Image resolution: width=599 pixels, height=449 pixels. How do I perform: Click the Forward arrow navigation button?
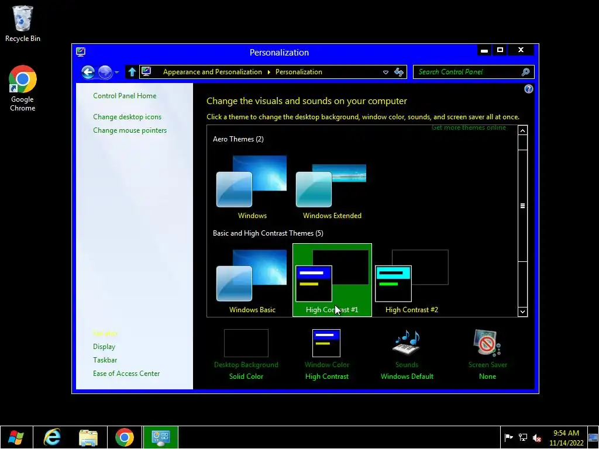105,72
